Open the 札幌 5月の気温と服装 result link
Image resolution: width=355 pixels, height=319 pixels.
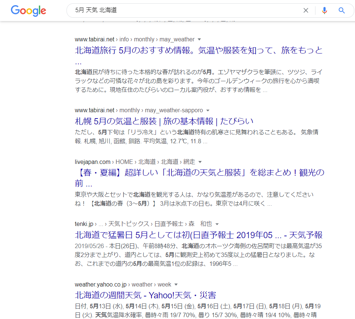164,121
